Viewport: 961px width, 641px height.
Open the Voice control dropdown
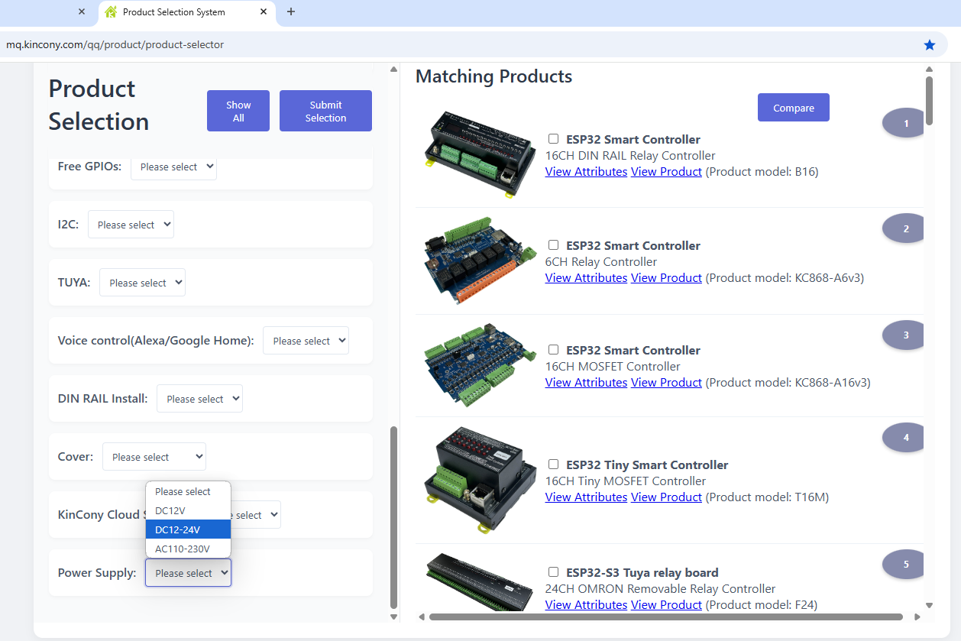[306, 341]
